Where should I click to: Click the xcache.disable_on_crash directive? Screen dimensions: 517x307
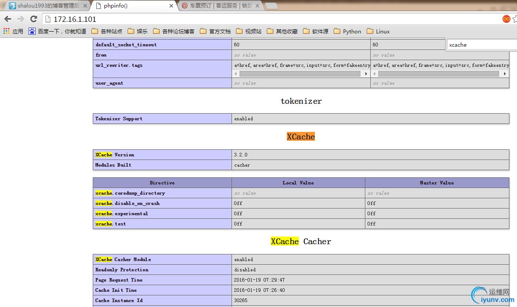point(127,203)
